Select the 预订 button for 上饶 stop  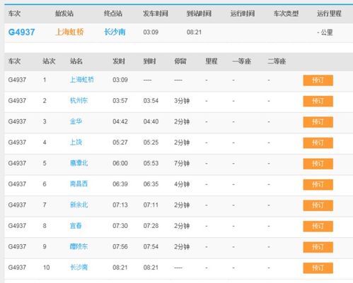coord(318,143)
